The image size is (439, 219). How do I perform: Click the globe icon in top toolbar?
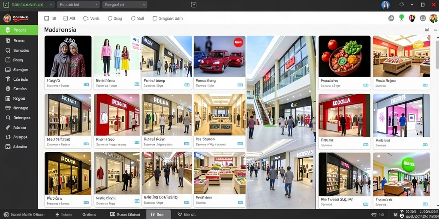391,18
